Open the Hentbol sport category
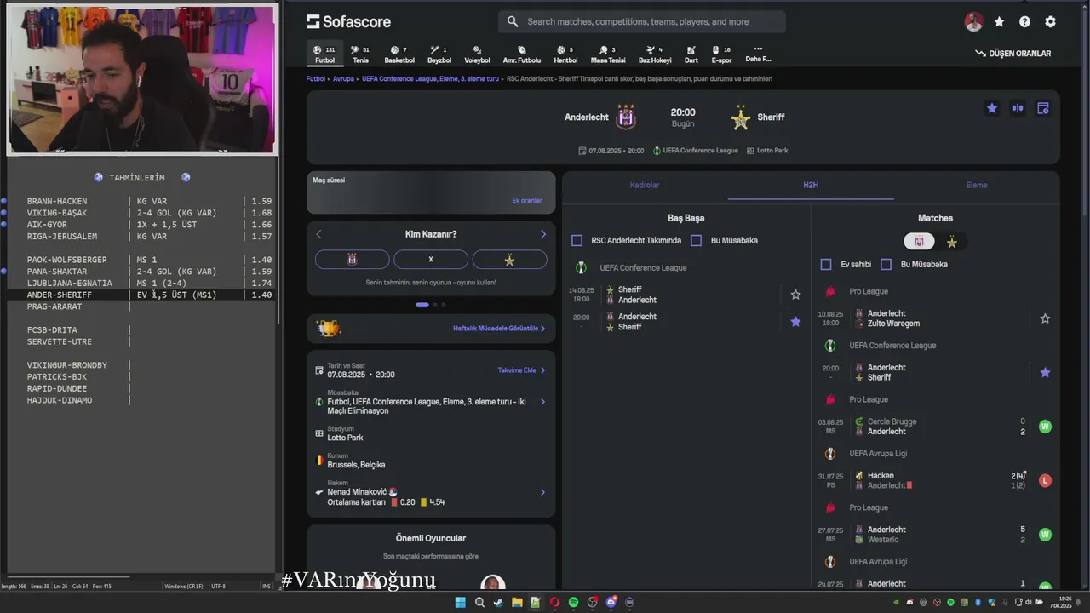 pos(565,54)
